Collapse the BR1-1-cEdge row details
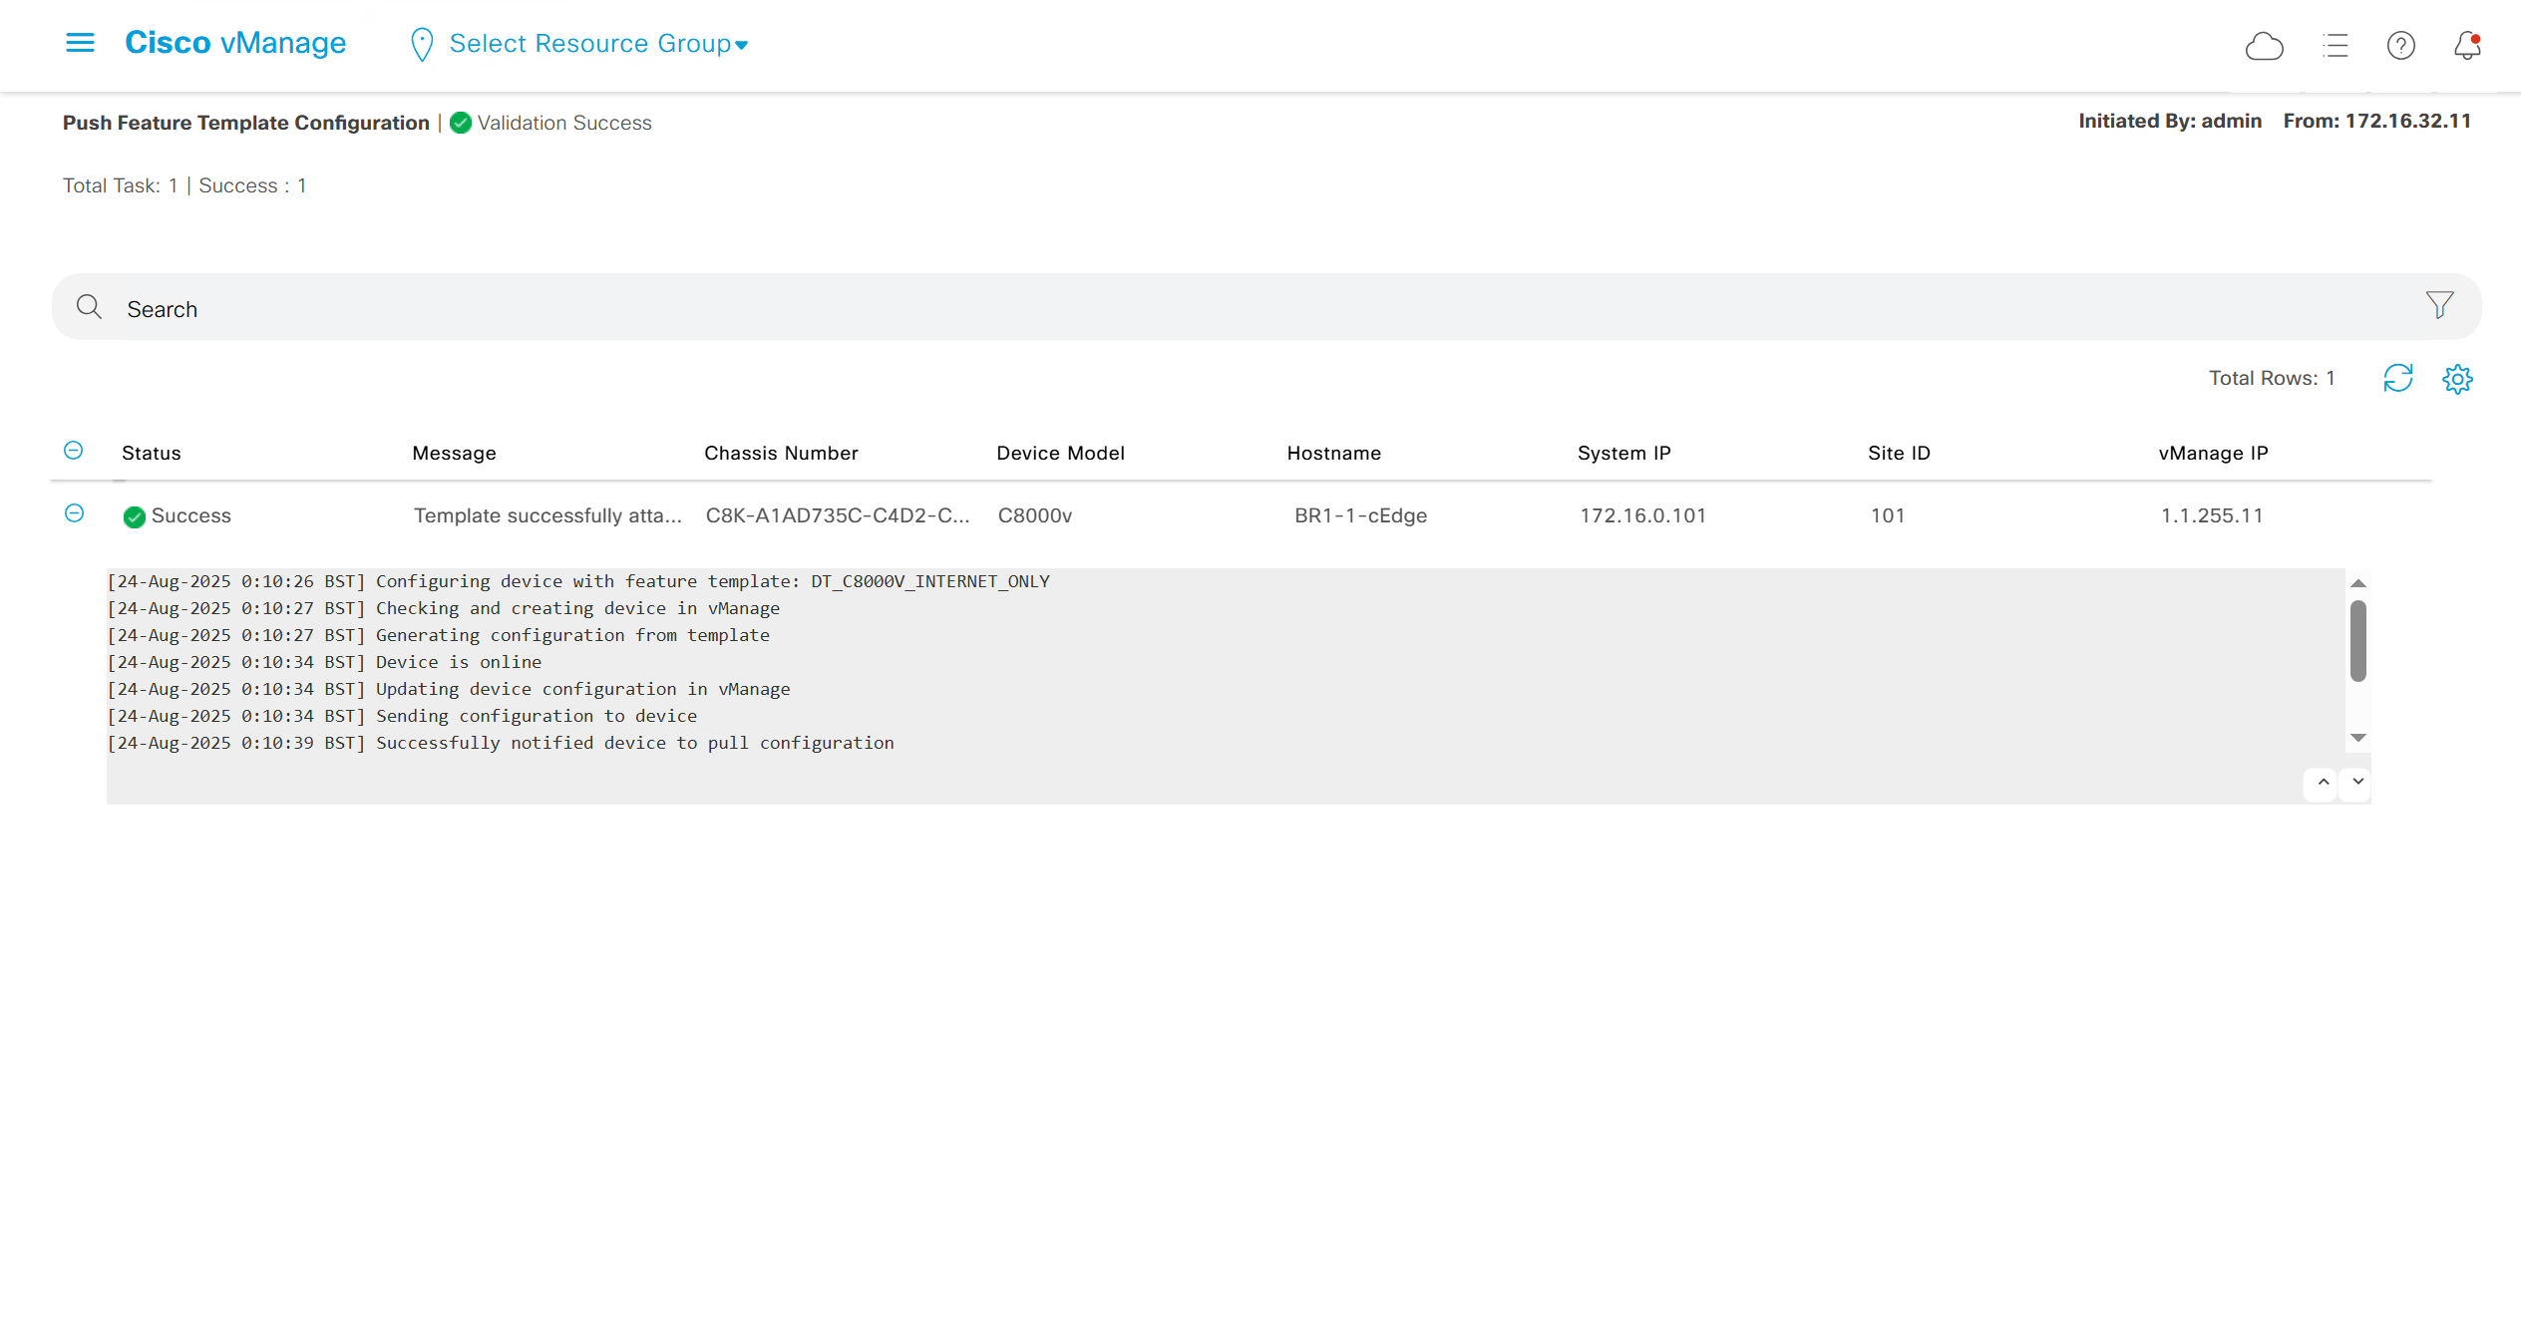The image size is (2521, 1329). tap(74, 513)
